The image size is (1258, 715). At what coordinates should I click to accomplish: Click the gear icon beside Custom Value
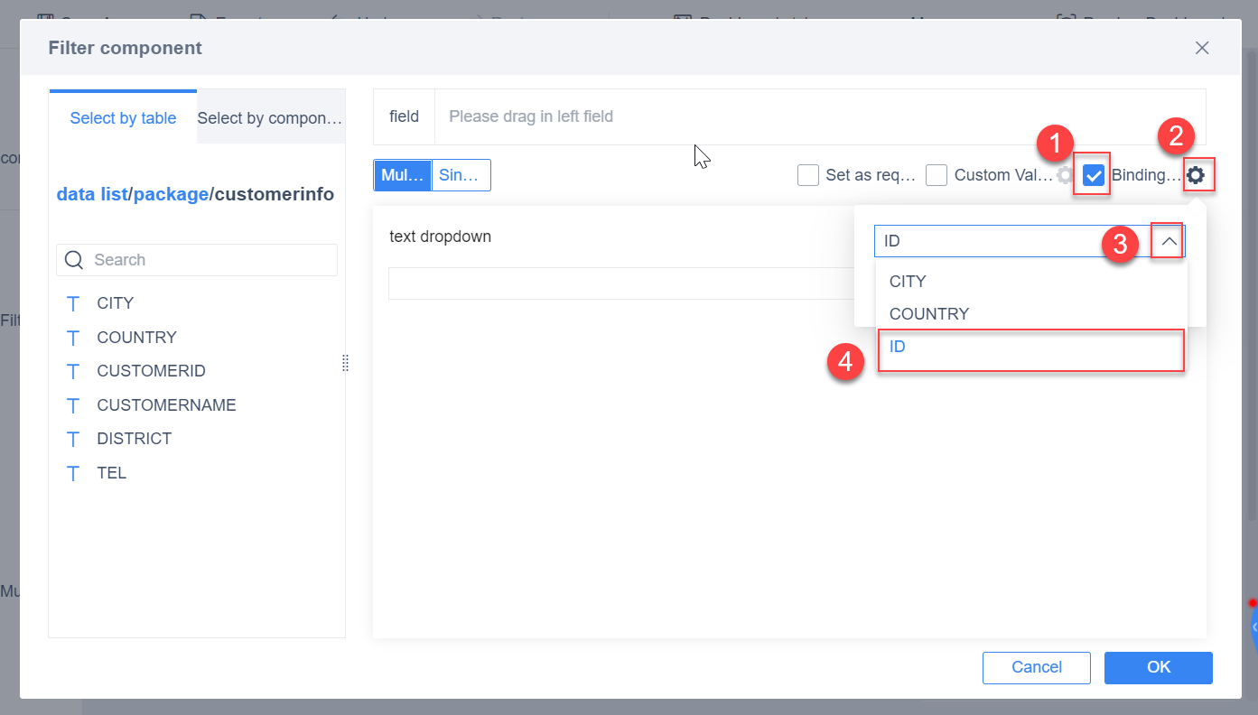pyautogui.click(x=1065, y=175)
